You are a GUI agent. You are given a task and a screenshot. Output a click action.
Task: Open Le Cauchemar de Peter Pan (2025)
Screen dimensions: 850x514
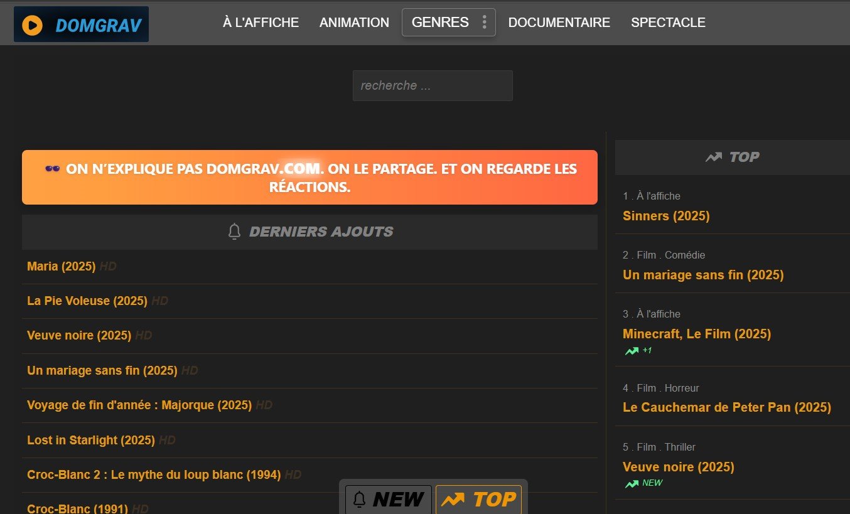(726, 407)
